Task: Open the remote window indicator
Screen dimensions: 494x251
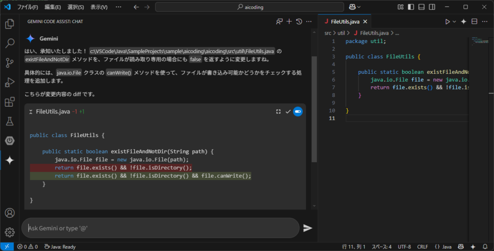Action: click(7, 247)
